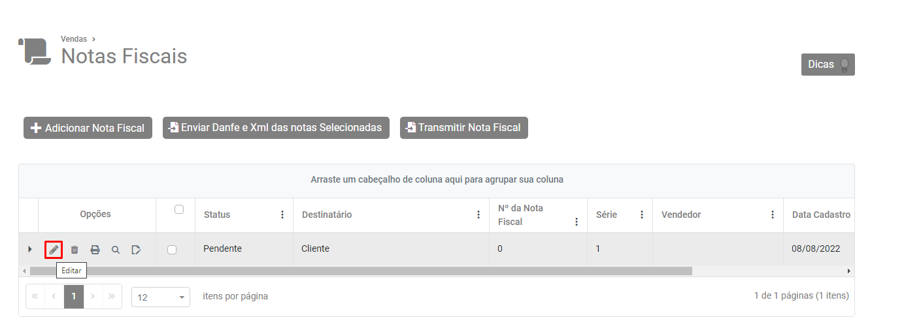
Task: Click Transmitir Nota Fiscal button
Action: [463, 128]
